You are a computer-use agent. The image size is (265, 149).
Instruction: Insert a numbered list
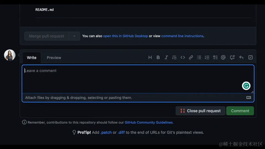click(x=207, y=57)
